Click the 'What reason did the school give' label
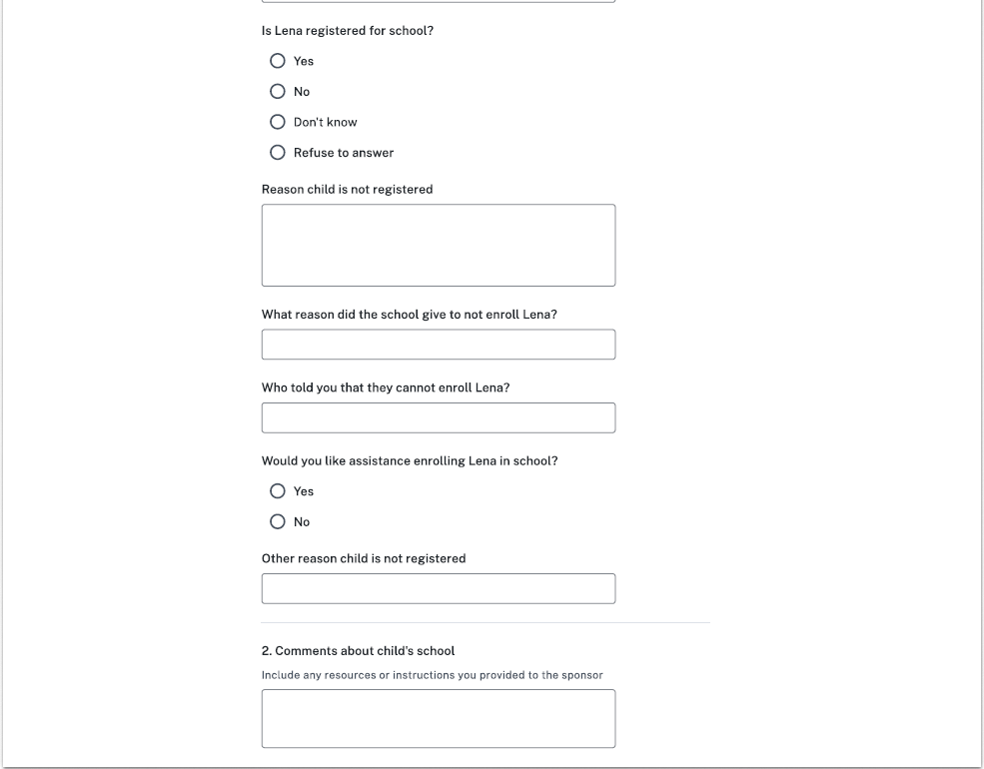984x769 pixels. [409, 315]
